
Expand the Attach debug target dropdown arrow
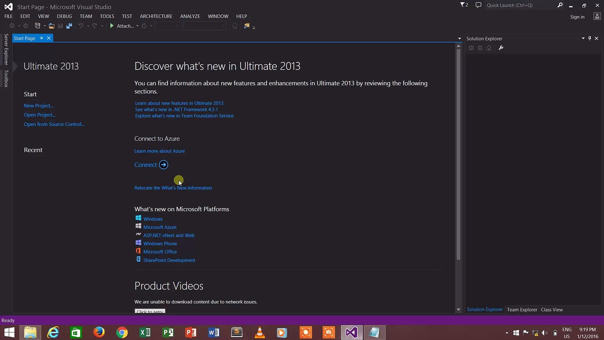137,26
